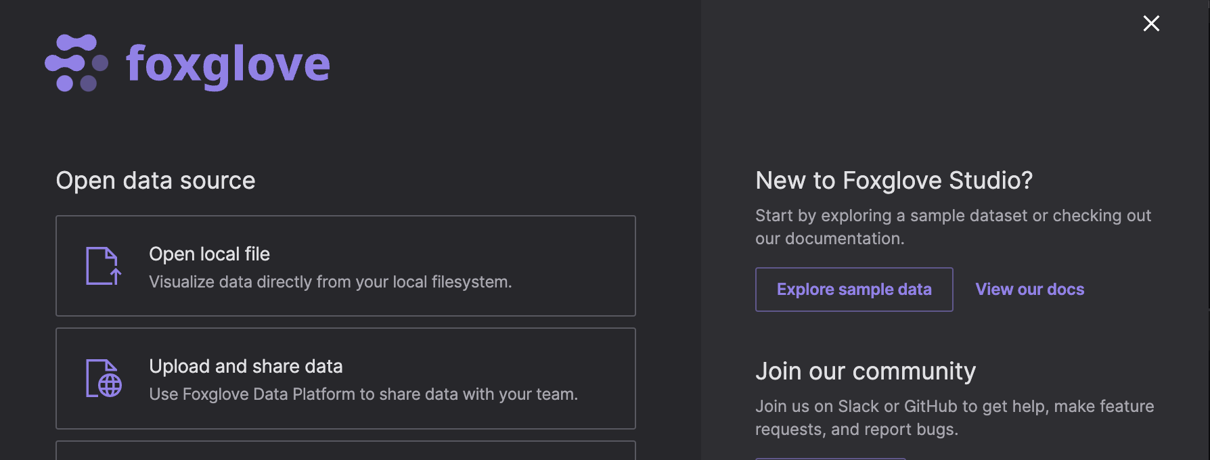Click 'Use Foxglove Data Platform' description text
Image resolution: width=1210 pixels, height=460 pixels.
(x=363, y=394)
